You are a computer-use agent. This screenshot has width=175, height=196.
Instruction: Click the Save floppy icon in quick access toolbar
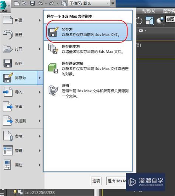click(x=32, y=3)
